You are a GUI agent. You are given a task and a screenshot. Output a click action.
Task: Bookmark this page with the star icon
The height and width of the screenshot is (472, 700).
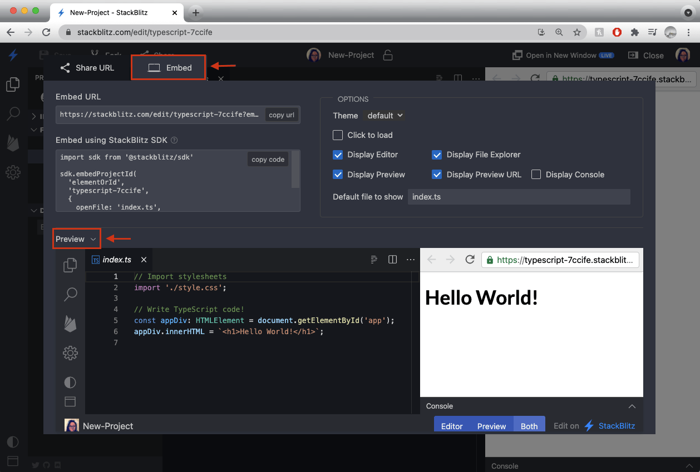coord(577,32)
